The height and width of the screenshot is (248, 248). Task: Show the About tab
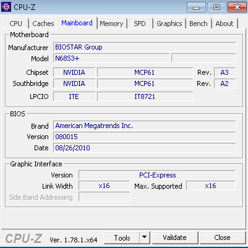point(224,24)
